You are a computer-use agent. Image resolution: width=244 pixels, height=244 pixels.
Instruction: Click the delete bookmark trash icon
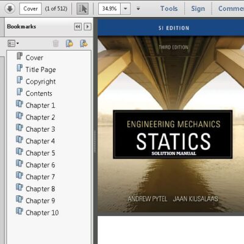(x=56, y=43)
